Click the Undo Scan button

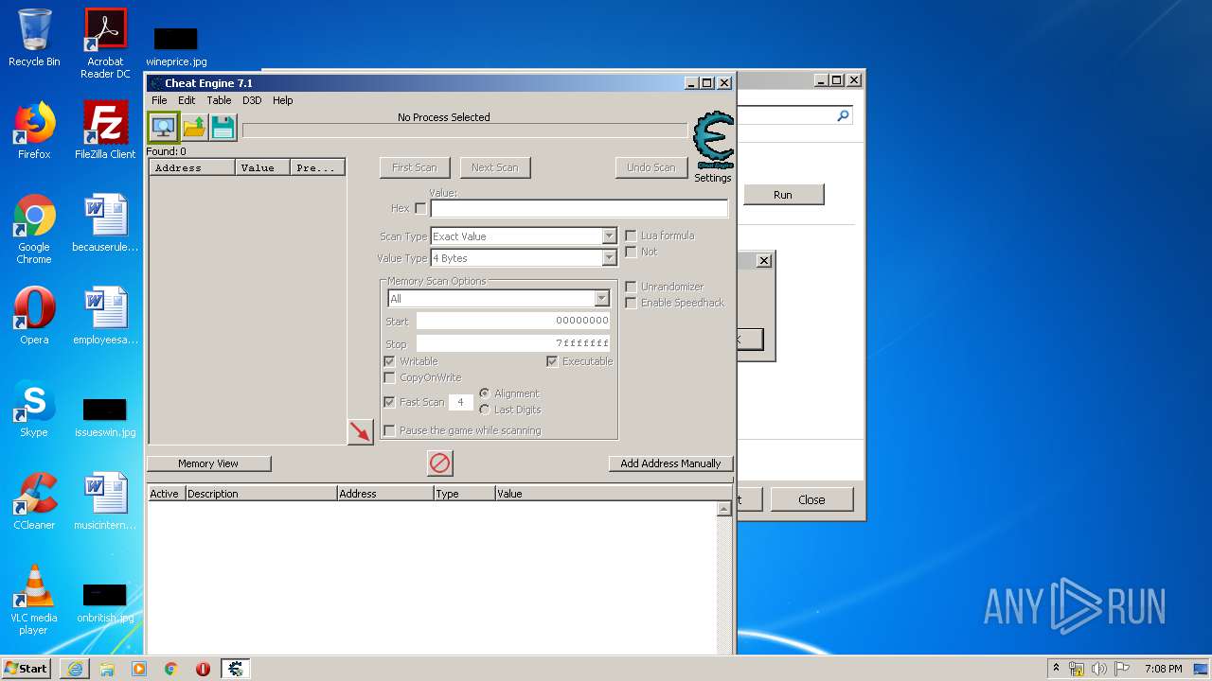click(651, 167)
